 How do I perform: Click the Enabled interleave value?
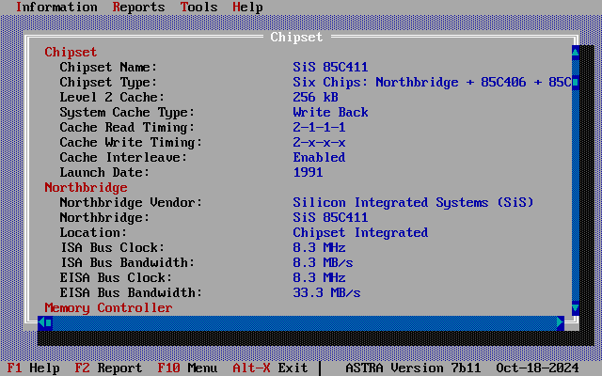click(x=320, y=157)
